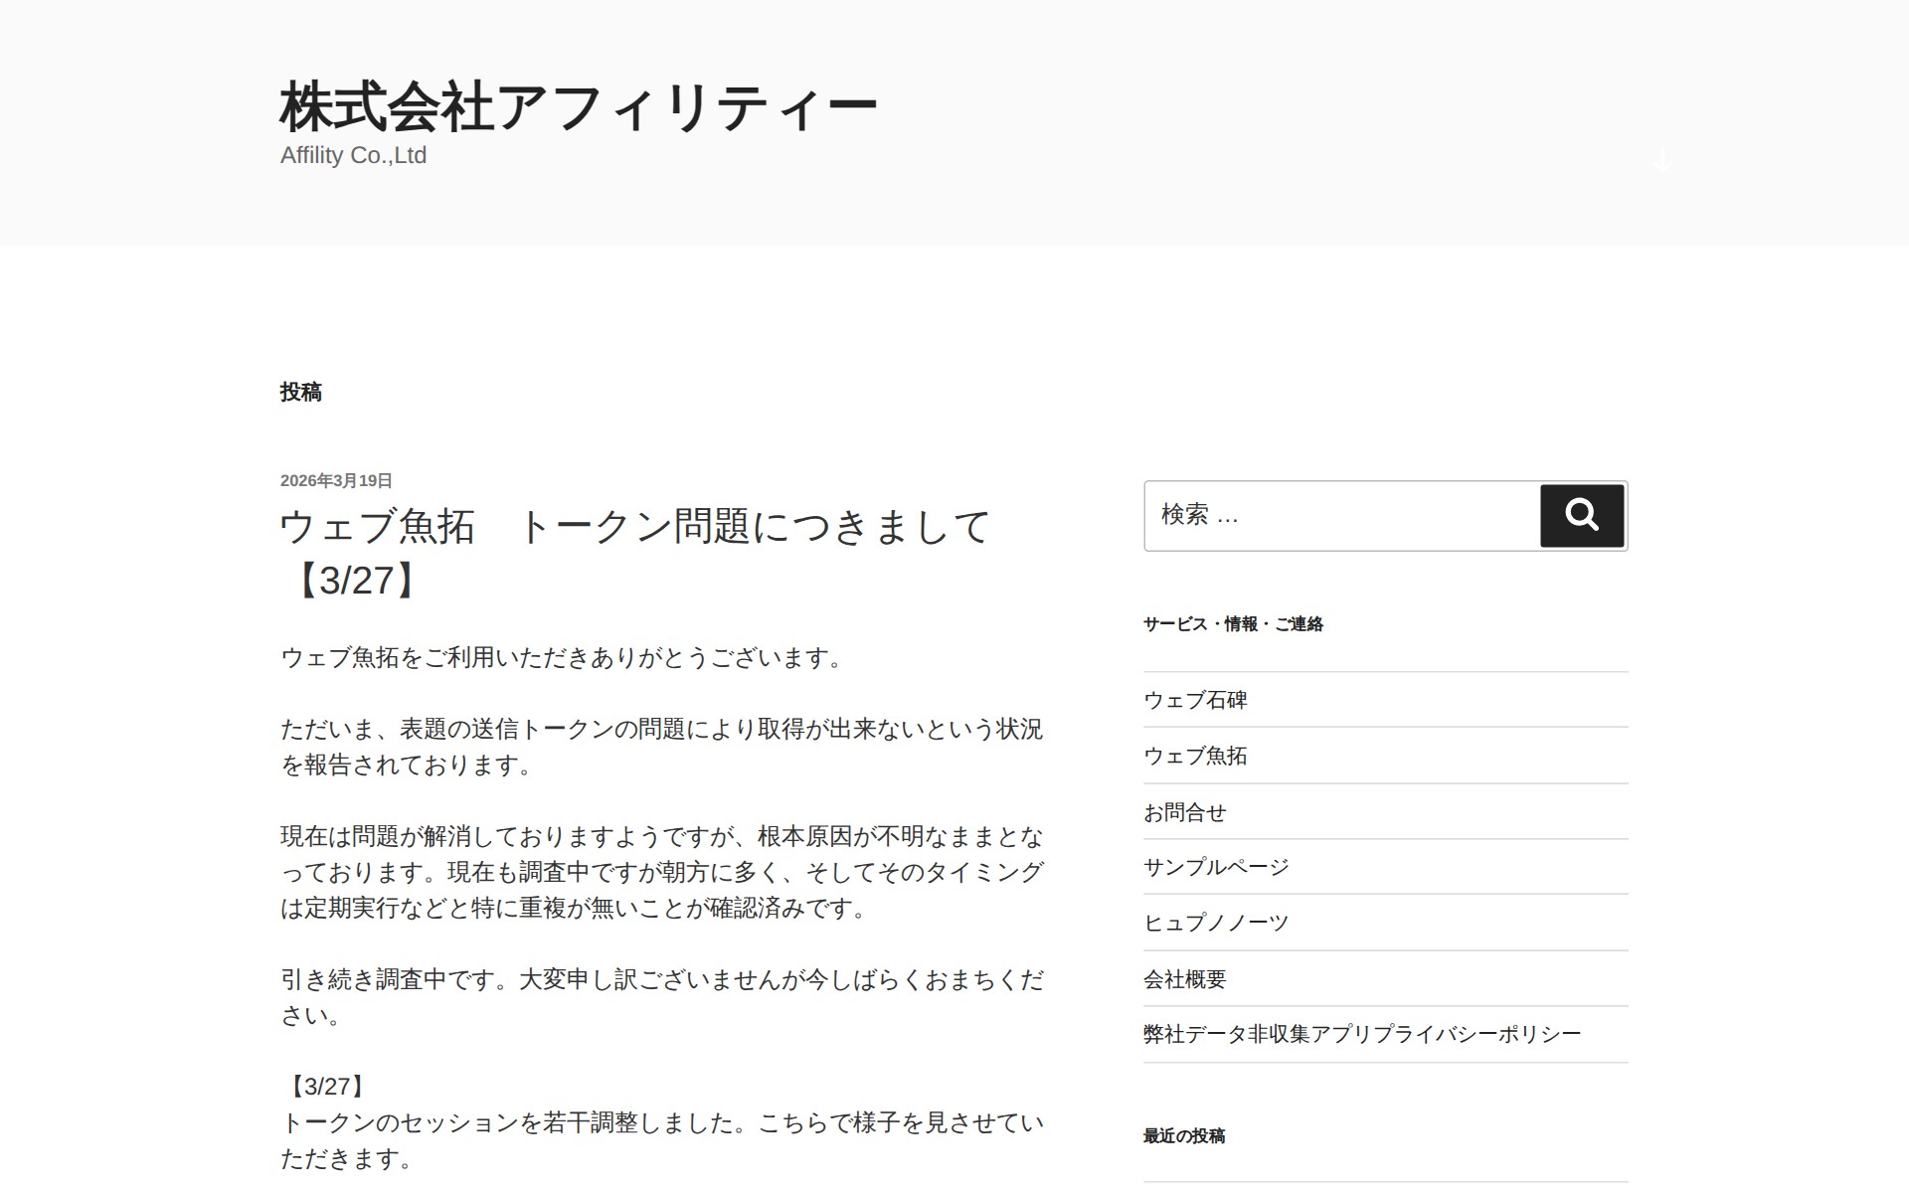
Task: Click the Affility Co.,Ltd tagline text
Action: pos(353,156)
